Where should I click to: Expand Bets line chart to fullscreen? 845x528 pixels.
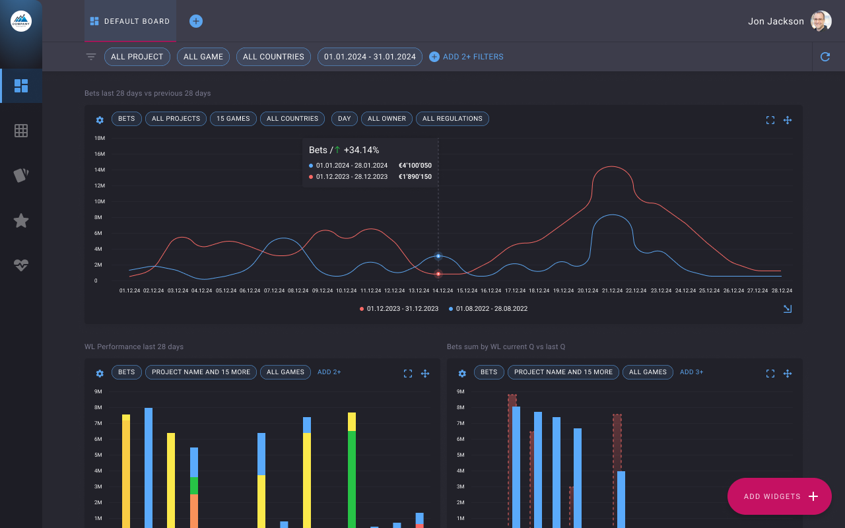[x=770, y=120]
